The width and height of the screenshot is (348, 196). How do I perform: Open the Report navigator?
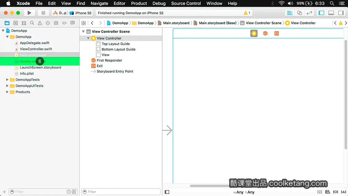[x=73, y=23]
